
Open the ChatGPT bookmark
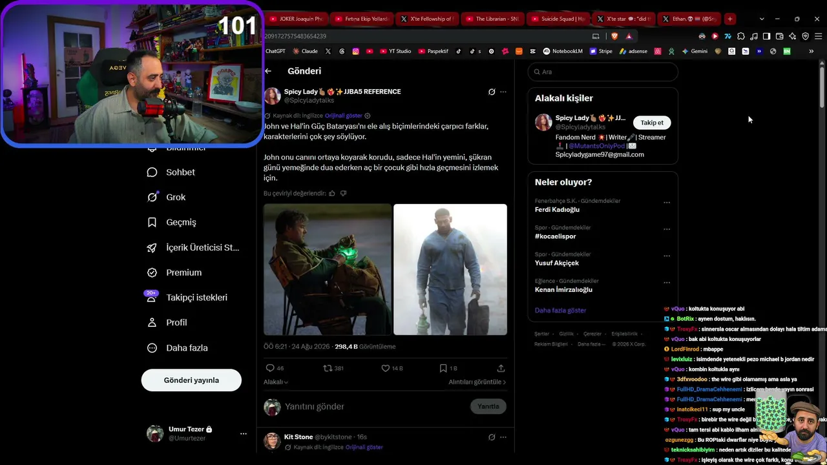pyautogui.click(x=275, y=51)
